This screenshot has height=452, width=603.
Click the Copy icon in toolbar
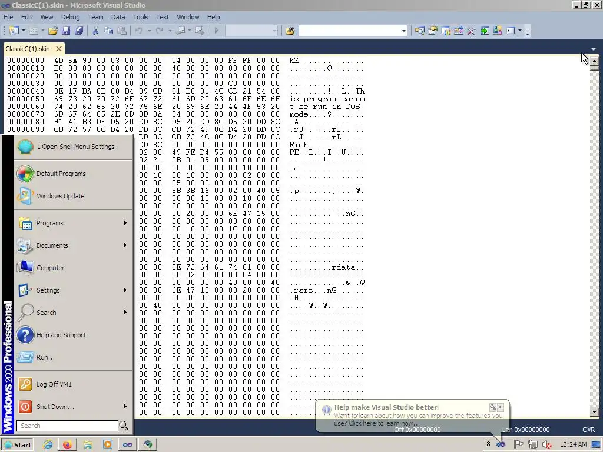[x=109, y=31]
